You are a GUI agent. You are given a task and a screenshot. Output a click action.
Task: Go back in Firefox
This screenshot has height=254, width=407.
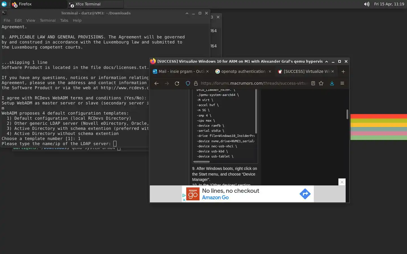156,83
